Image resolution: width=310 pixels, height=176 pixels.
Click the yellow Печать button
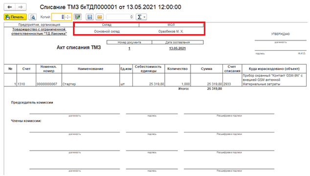[15, 17]
